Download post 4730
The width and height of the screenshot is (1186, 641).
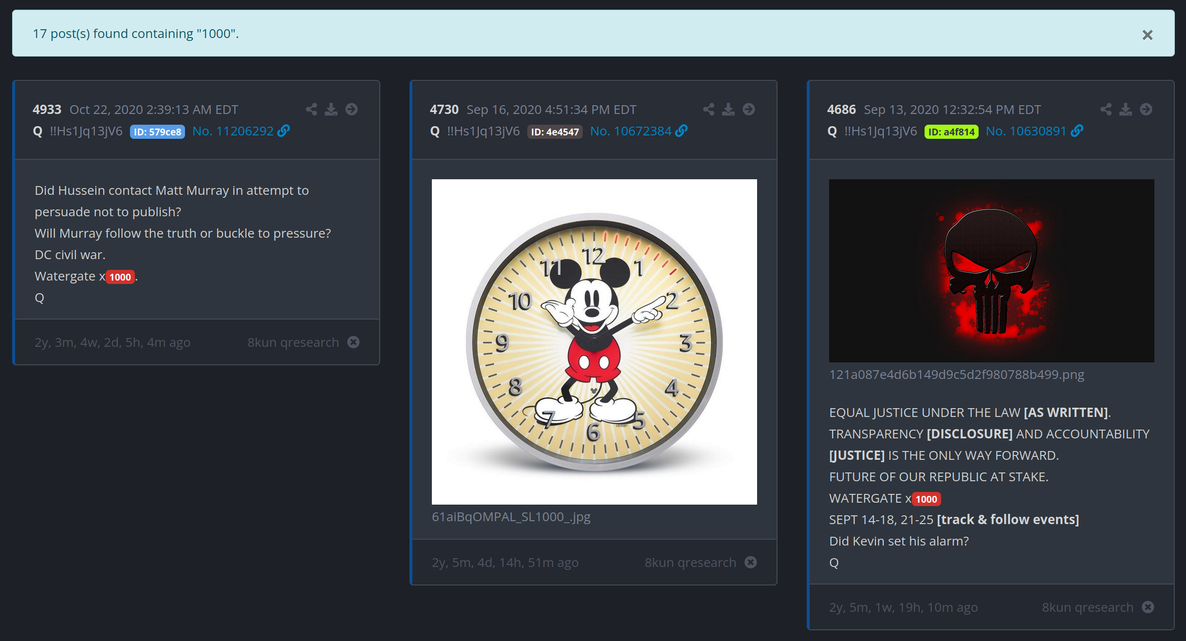point(728,109)
